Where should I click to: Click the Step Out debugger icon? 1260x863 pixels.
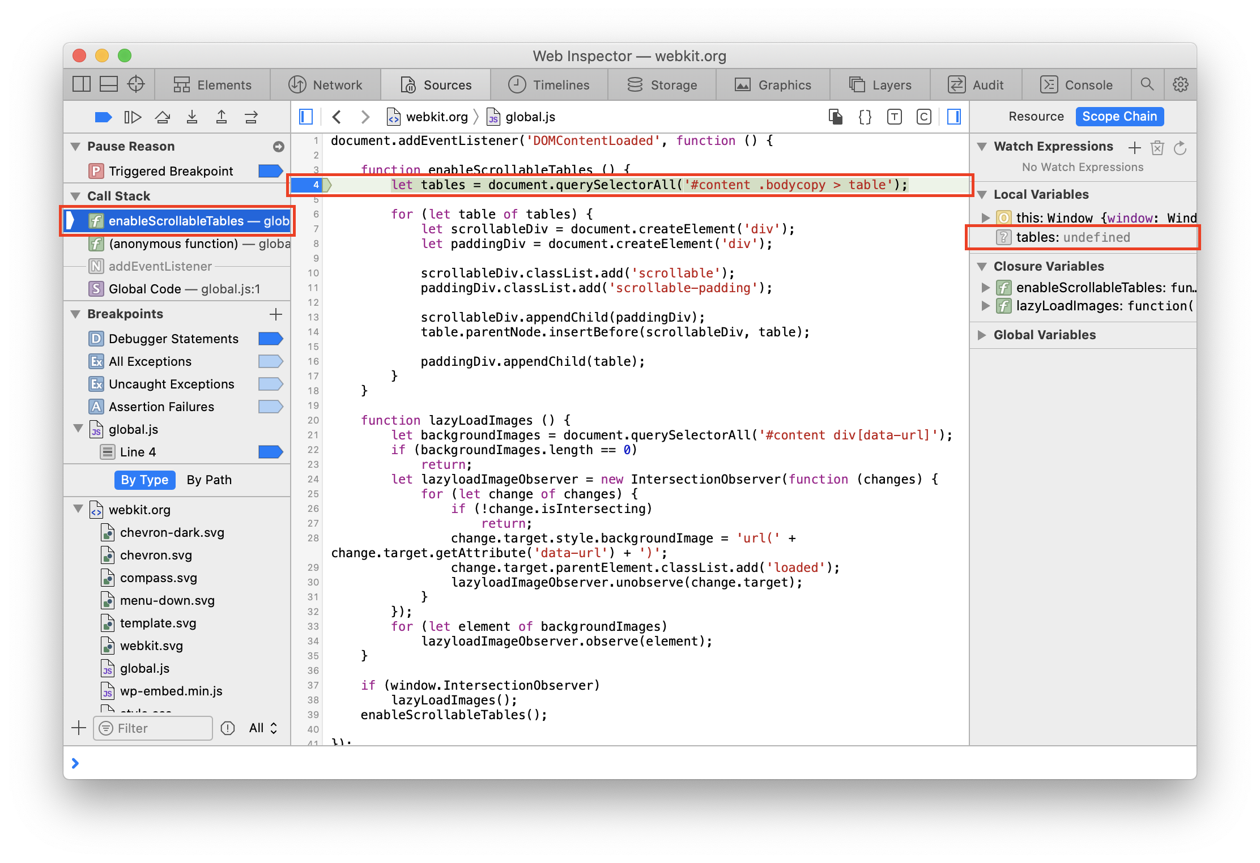(222, 117)
